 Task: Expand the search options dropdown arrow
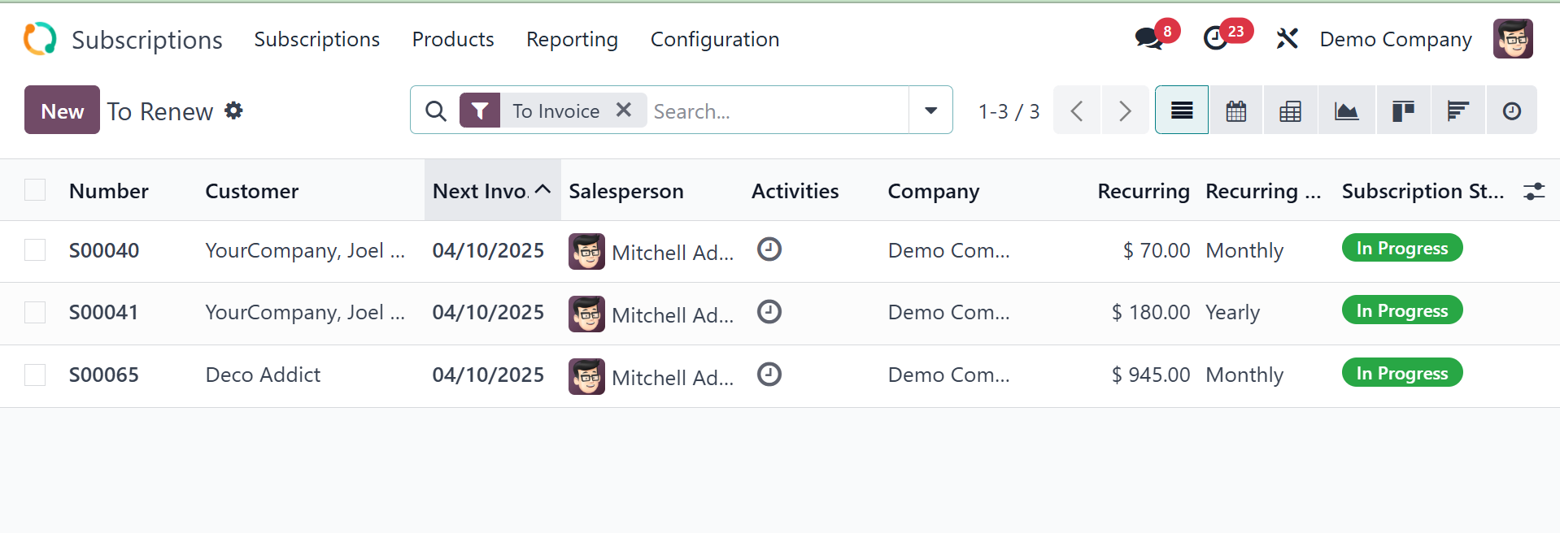pos(930,110)
